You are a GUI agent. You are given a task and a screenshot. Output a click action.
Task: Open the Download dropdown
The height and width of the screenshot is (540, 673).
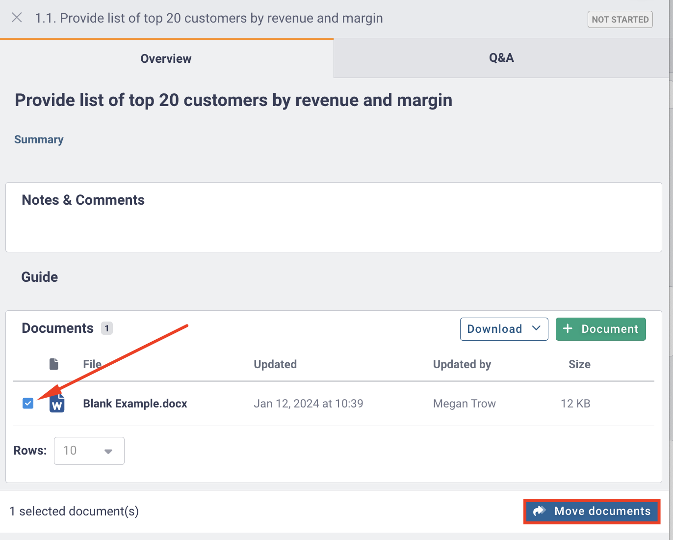tap(504, 329)
